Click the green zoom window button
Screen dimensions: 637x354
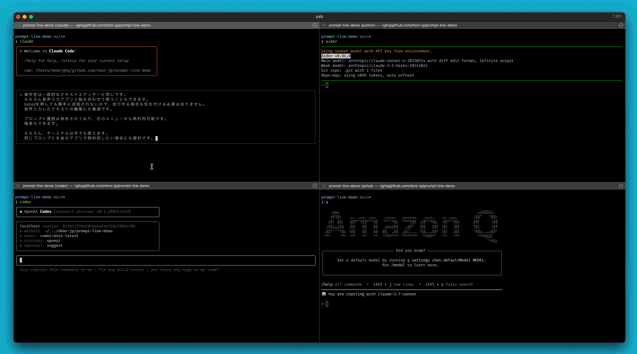(31, 17)
